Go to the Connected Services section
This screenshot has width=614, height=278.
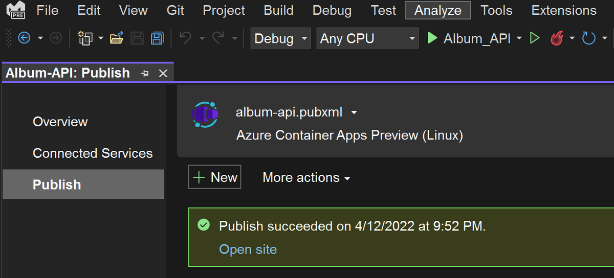pyautogui.click(x=93, y=153)
